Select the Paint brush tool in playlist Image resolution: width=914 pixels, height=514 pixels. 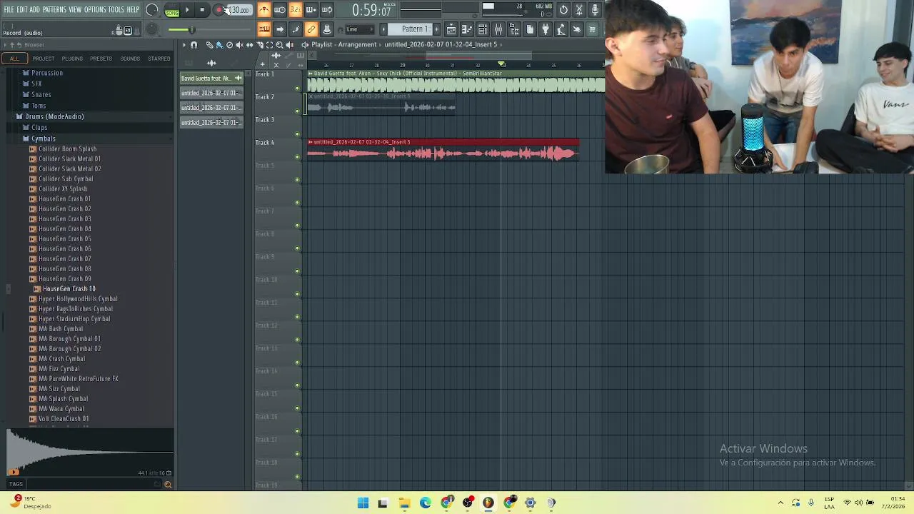pyautogui.click(x=219, y=44)
